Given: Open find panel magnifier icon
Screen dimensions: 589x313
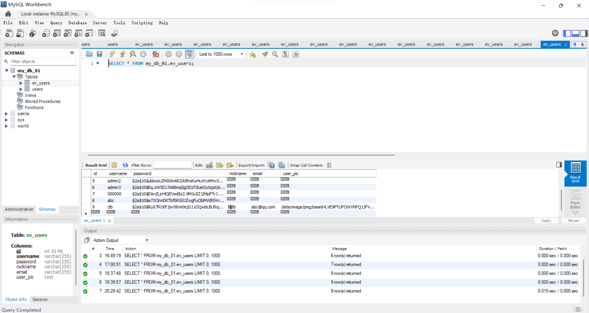Looking at the screenshot, I should coord(275,54).
